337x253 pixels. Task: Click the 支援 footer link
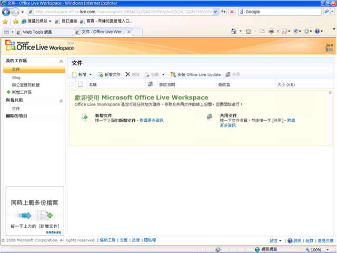click(124, 240)
